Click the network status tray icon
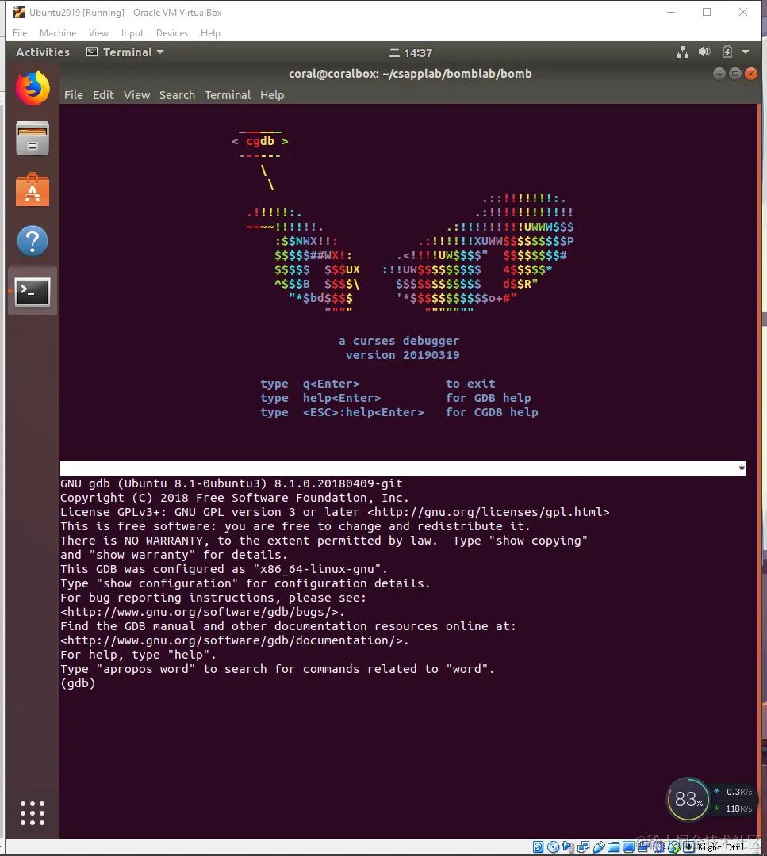The image size is (767, 856). (682, 52)
